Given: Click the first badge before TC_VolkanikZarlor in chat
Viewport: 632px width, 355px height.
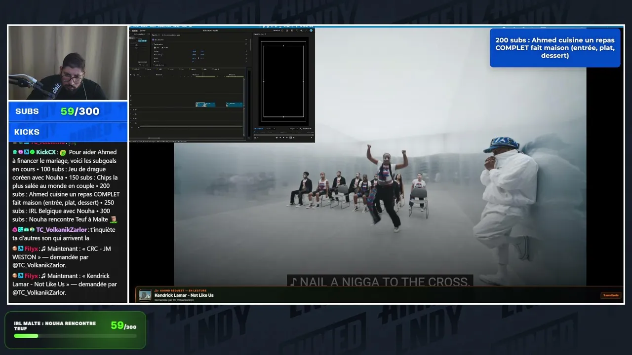Looking at the screenshot, I should tap(14, 230).
